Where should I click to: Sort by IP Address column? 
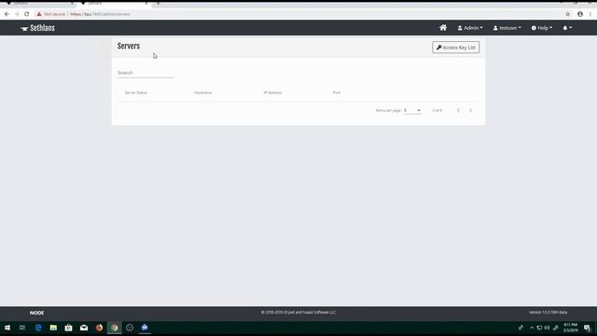click(x=272, y=92)
